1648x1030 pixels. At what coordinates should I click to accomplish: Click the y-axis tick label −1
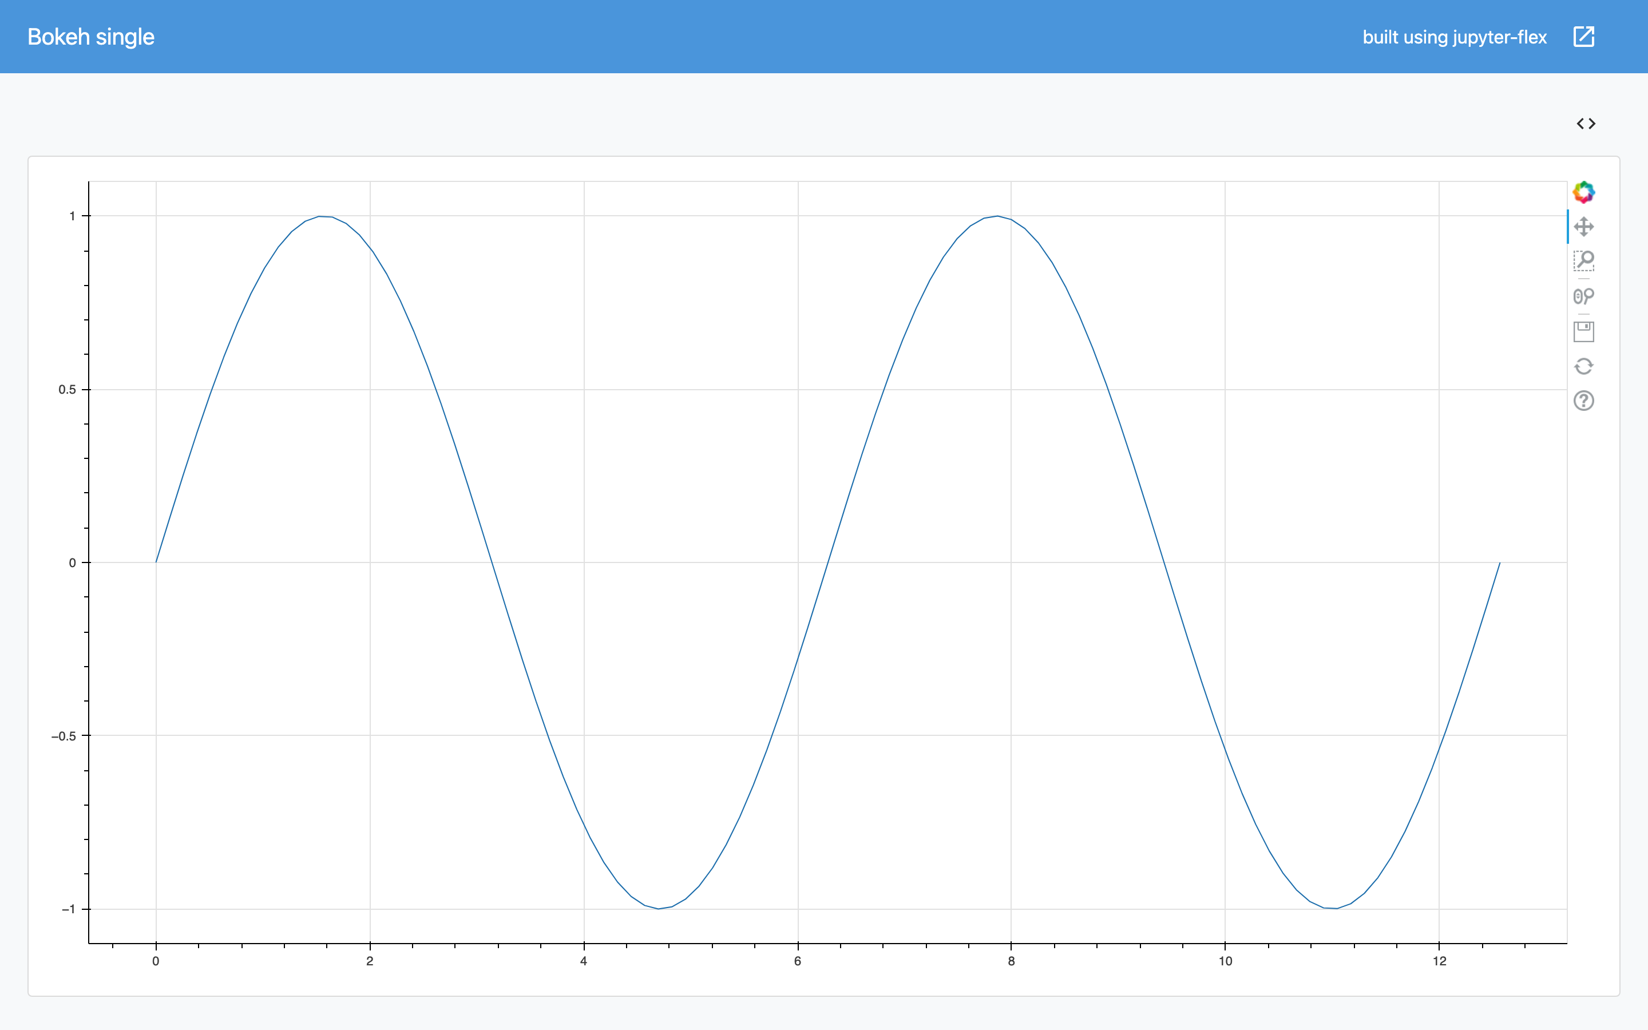coord(68,909)
